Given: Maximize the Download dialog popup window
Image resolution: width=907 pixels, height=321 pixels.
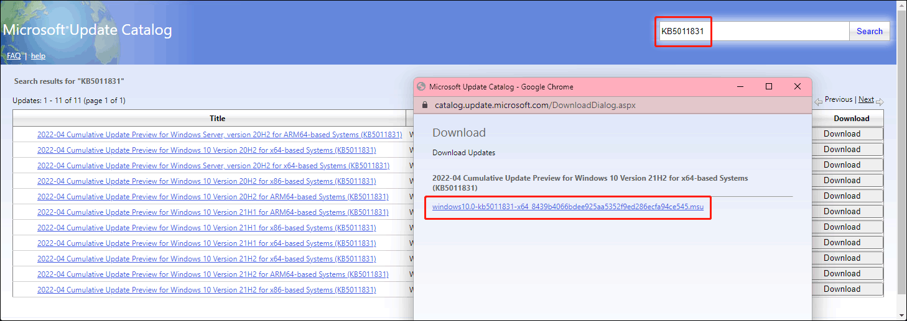Looking at the screenshot, I should [769, 87].
